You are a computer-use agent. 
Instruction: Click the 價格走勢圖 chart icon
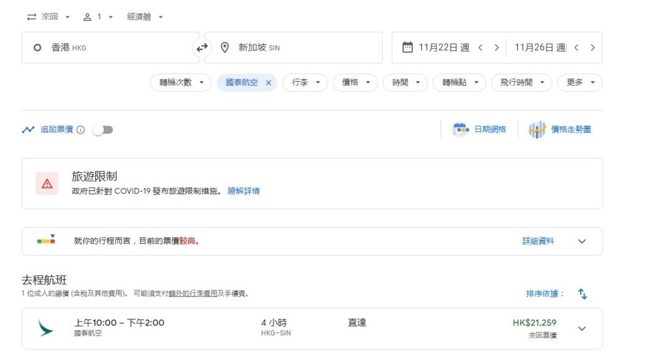click(537, 129)
